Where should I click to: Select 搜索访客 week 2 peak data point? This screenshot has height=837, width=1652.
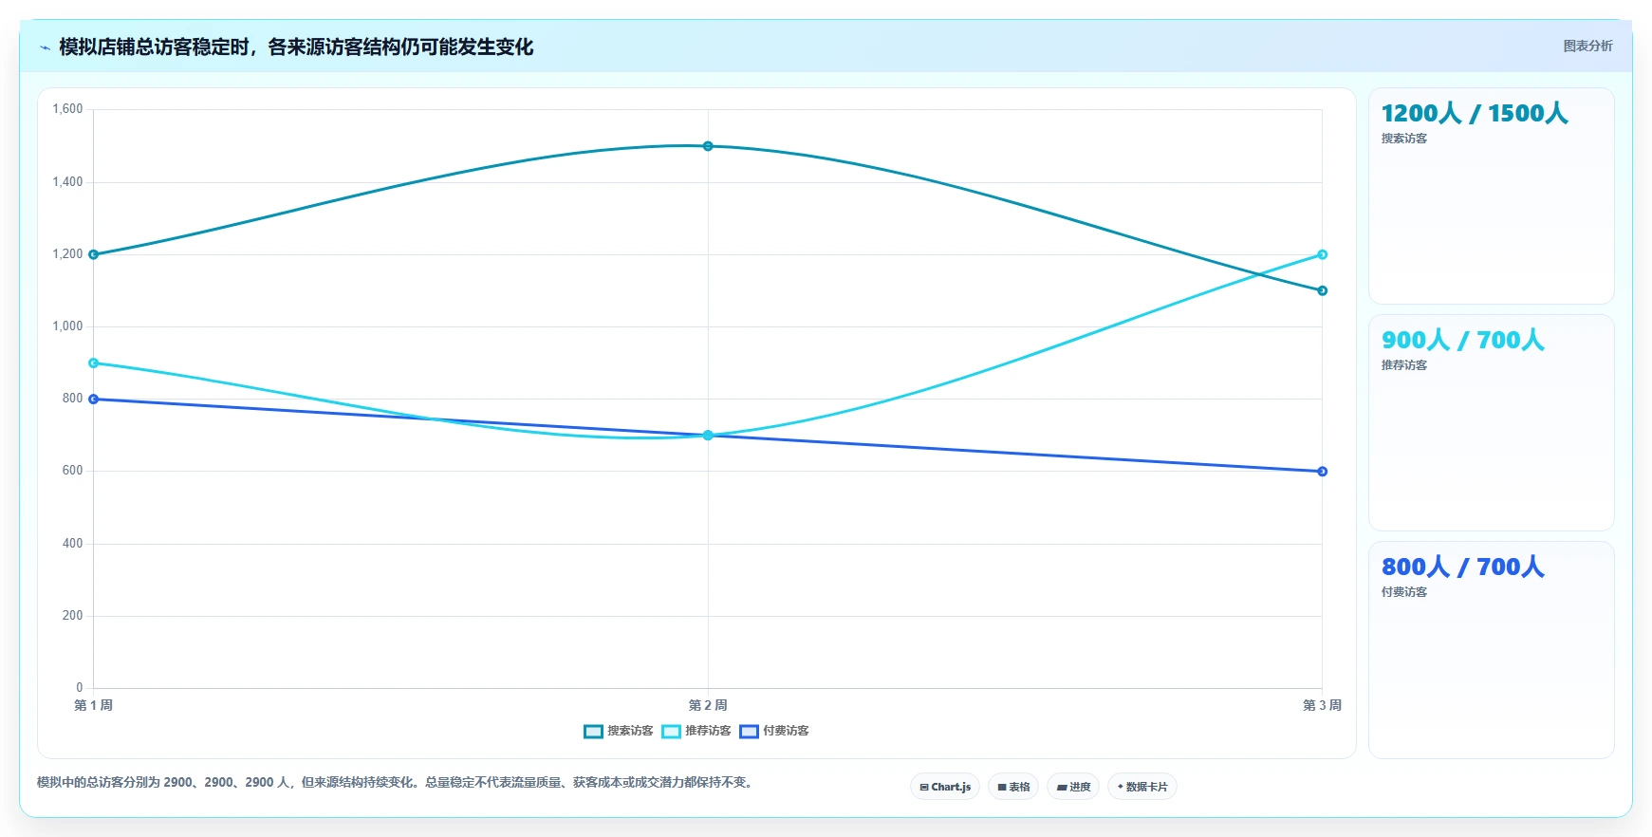click(708, 146)
